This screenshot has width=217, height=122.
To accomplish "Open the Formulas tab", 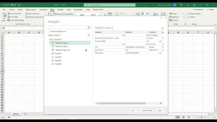I will [43, 9].
